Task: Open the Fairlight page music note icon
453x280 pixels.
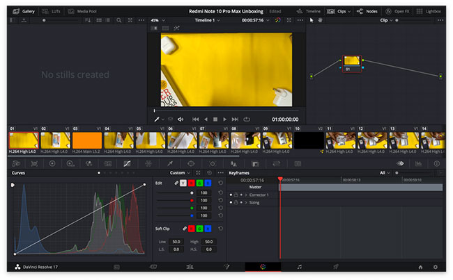Action: point(299,267)
